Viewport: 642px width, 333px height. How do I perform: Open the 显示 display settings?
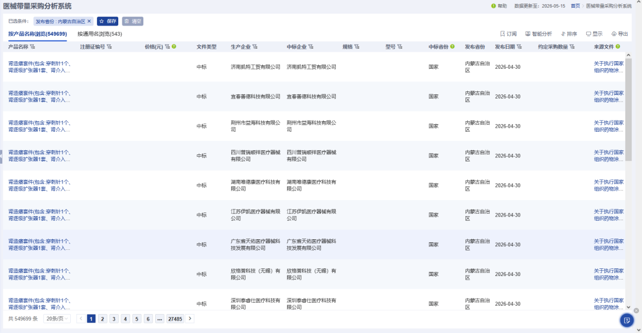pos(594,34)
